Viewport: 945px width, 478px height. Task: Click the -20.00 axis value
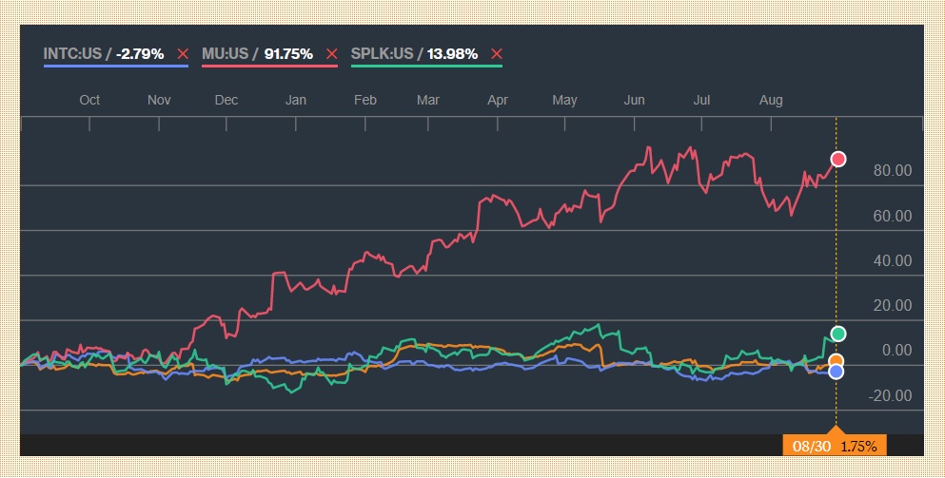[x=890, y=395]
